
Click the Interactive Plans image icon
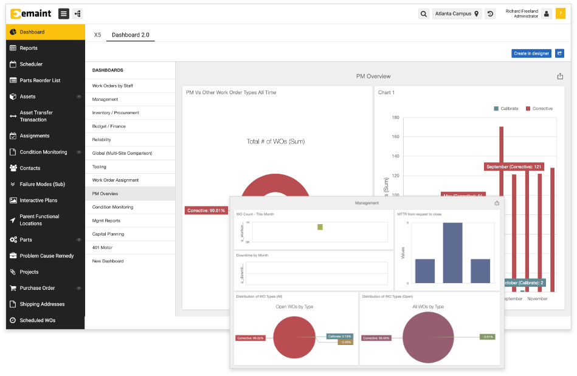click(13, 200)
